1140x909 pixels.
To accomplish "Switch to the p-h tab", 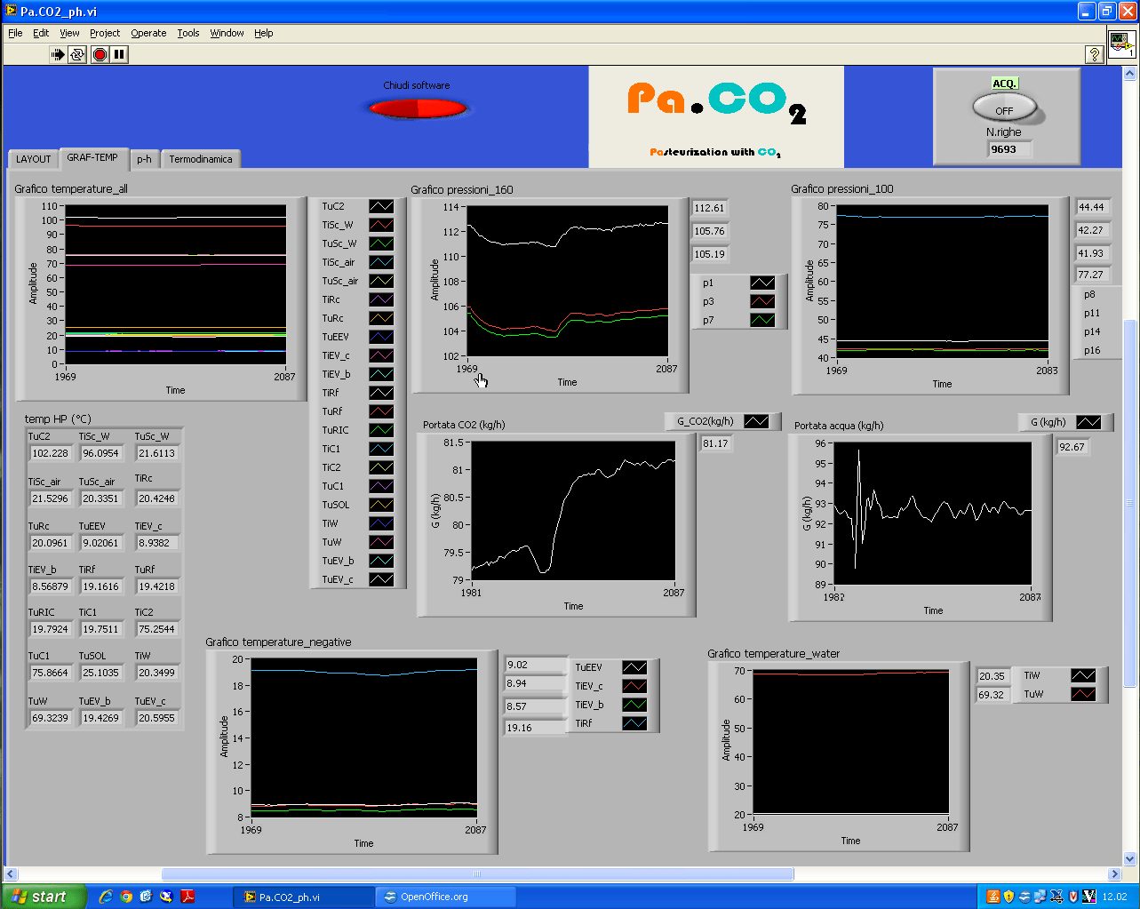I will coord(144,159).
